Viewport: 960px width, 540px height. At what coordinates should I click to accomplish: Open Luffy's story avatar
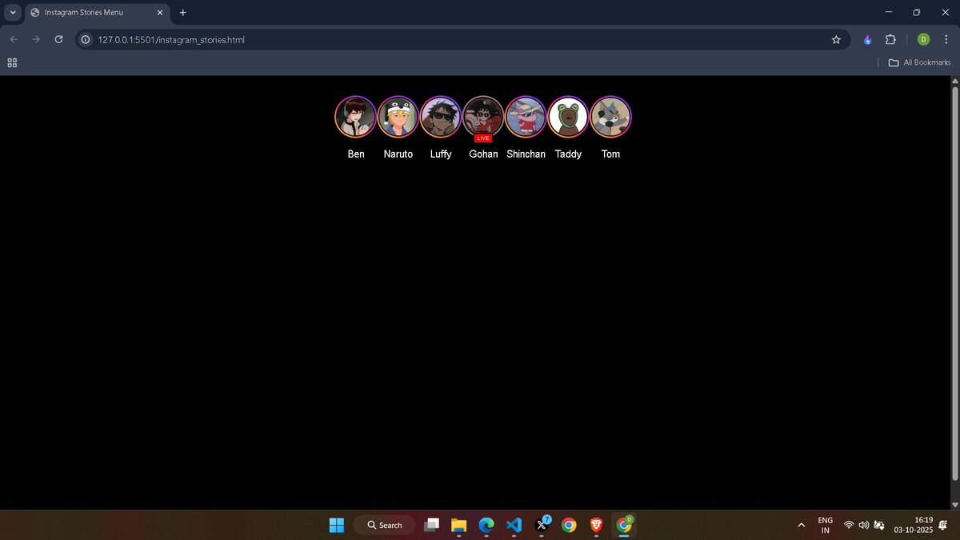pos(441,117)
